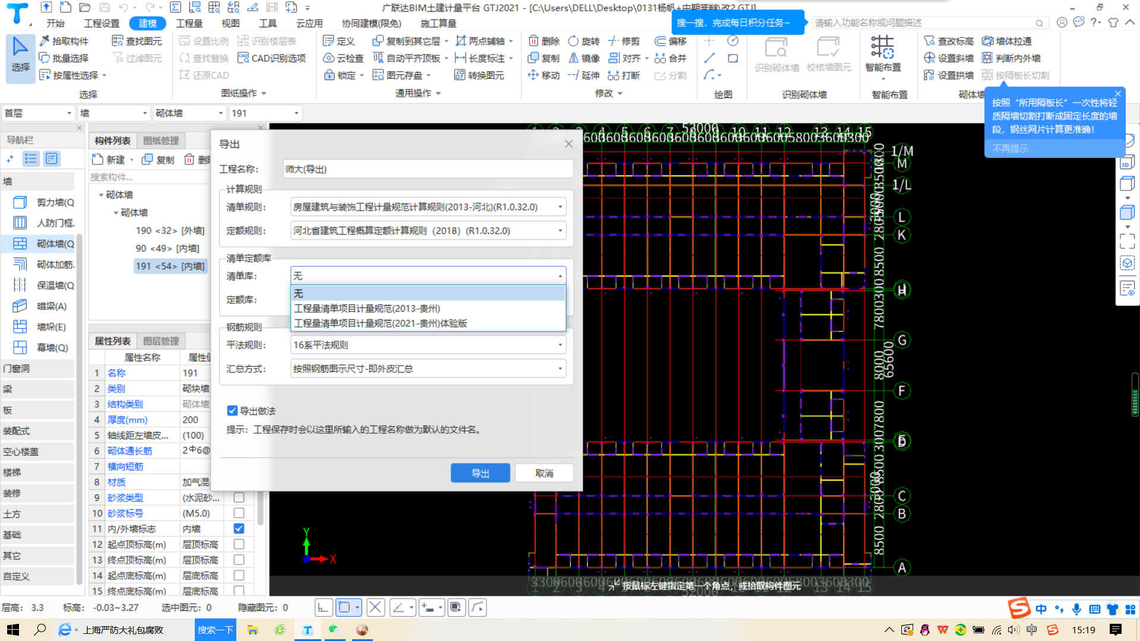The height and width of the screenshot is (641, 1140).
Task: Click the 删除 delete tool in the ribbon
Action: coord(544,41)
